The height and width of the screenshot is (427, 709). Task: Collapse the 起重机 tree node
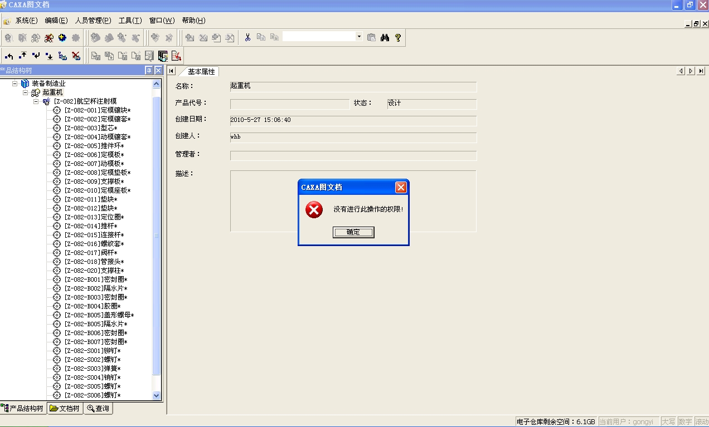pos(26,92)
